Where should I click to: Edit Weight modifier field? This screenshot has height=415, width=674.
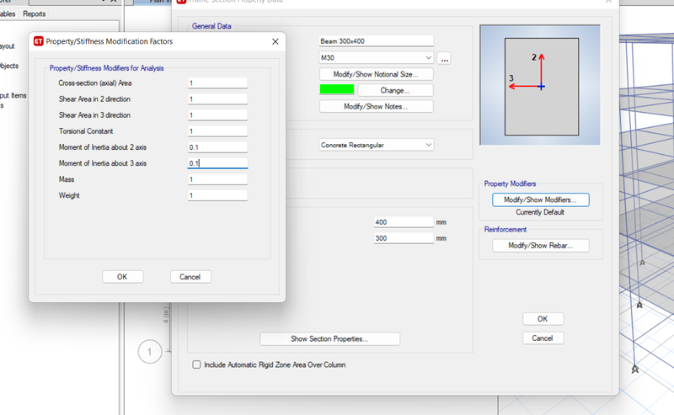(x=217, y=195)
